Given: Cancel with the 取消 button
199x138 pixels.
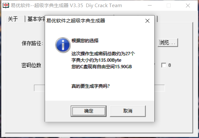Looking at the screenshot, I should (x=128, y=111).
